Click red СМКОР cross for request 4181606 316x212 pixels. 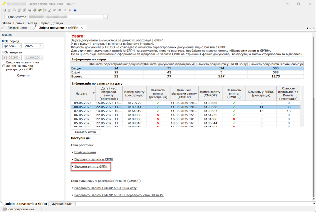point(234,119)
